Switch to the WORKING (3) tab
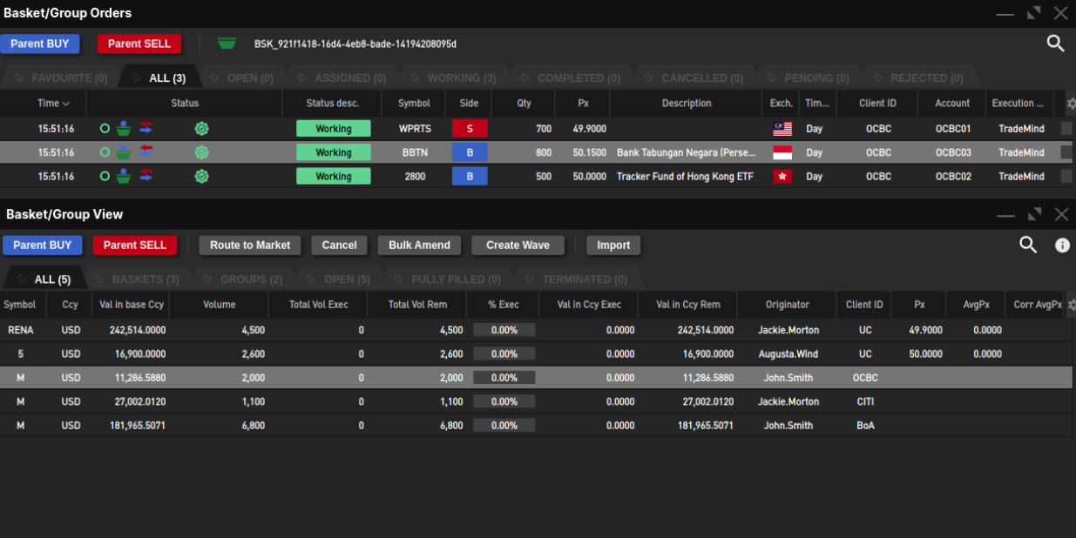 [x=461, y=78]
